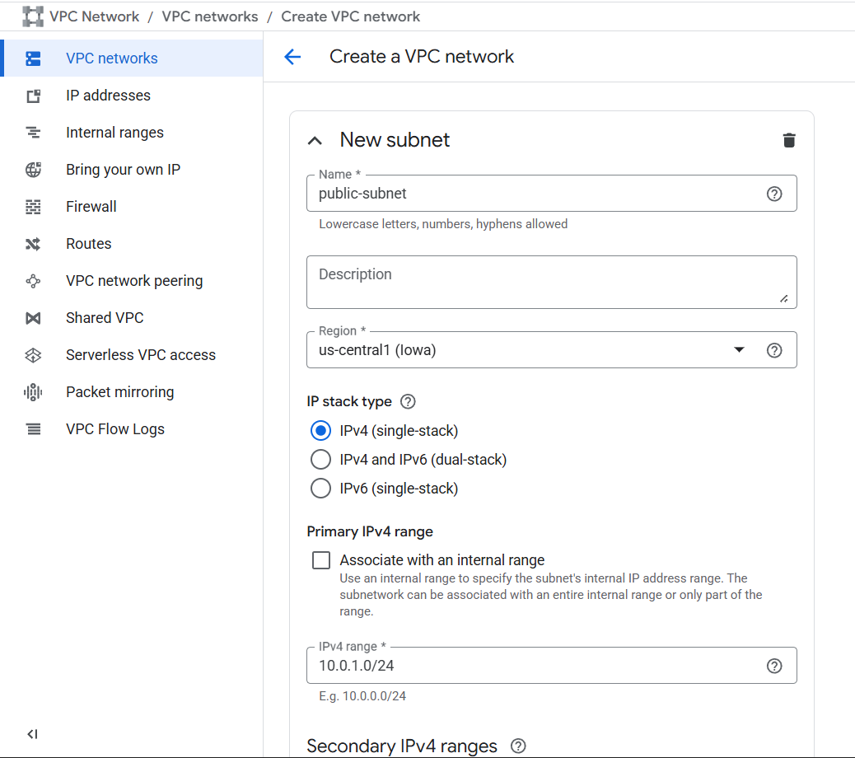Click the delete subnet trash icon
The image size is (855, 758).
tap(788, 140)
